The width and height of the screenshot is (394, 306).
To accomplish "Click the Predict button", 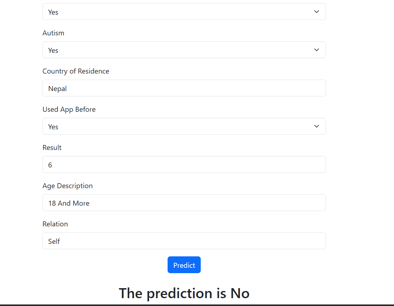I will [x=184, y=265].
